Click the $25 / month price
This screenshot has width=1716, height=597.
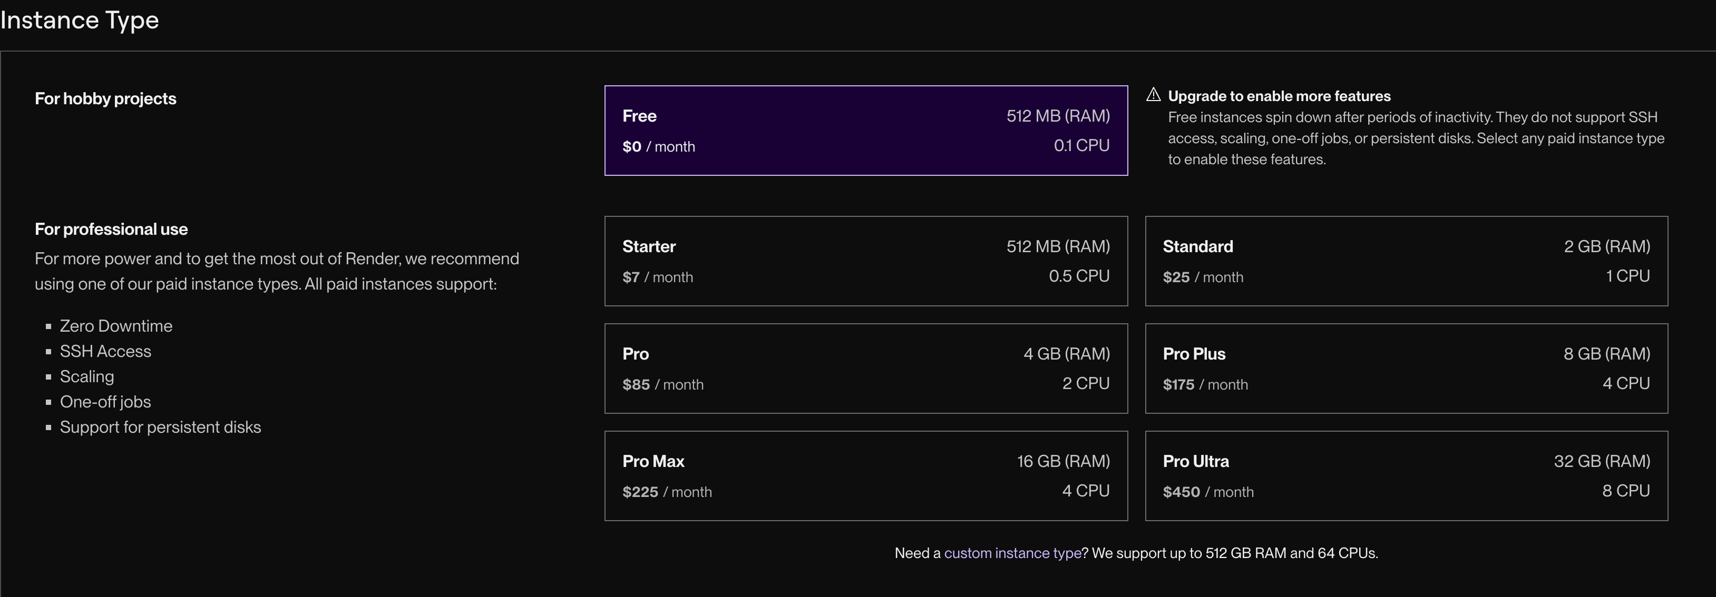1202,277
